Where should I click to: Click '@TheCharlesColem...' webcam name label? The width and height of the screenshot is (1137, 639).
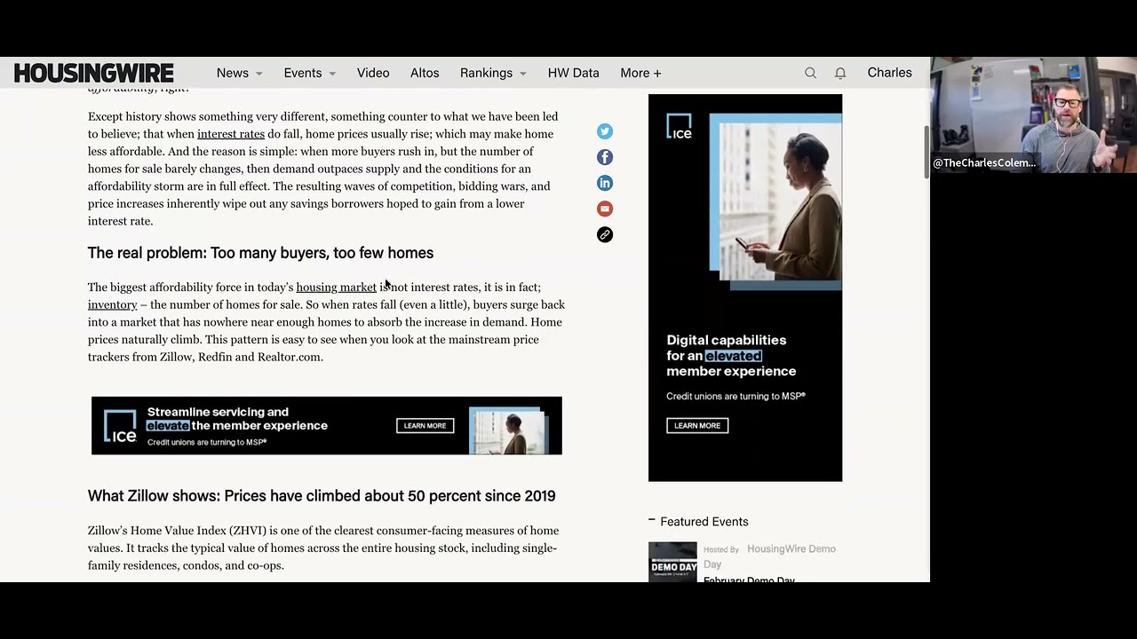(x=984, y=162)
